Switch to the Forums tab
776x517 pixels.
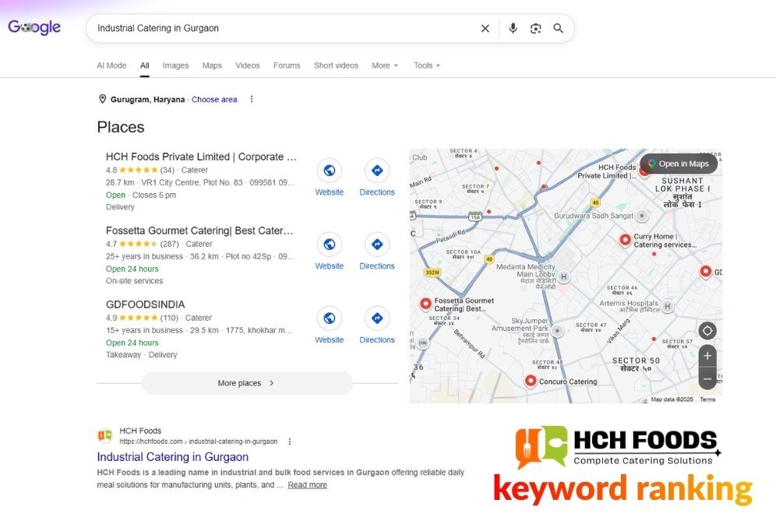pyautogui.click(x=287, y=65)
